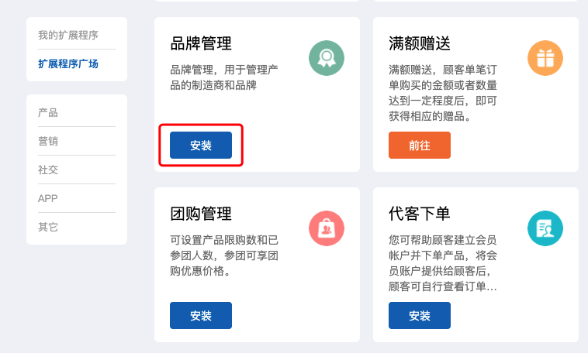Click the 品牌管理 card title

(x=201, y=43)
